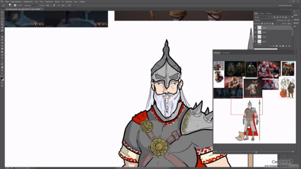This screenshot has width=301, height=169.
Task: Select the Move tool
Action: pyautogui.click(x=2, y=12)
